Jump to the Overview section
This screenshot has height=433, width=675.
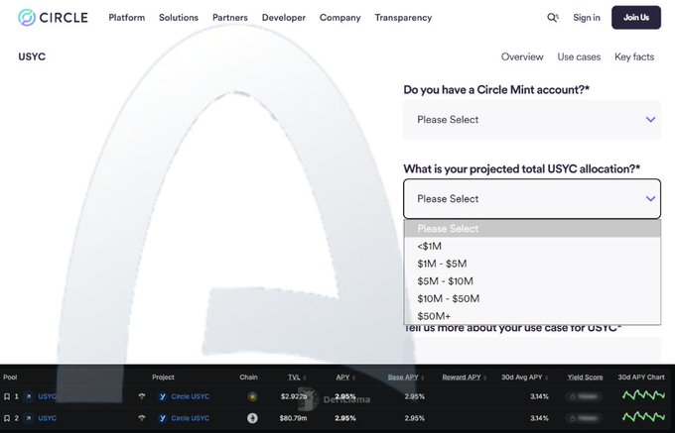pos(522,56)
